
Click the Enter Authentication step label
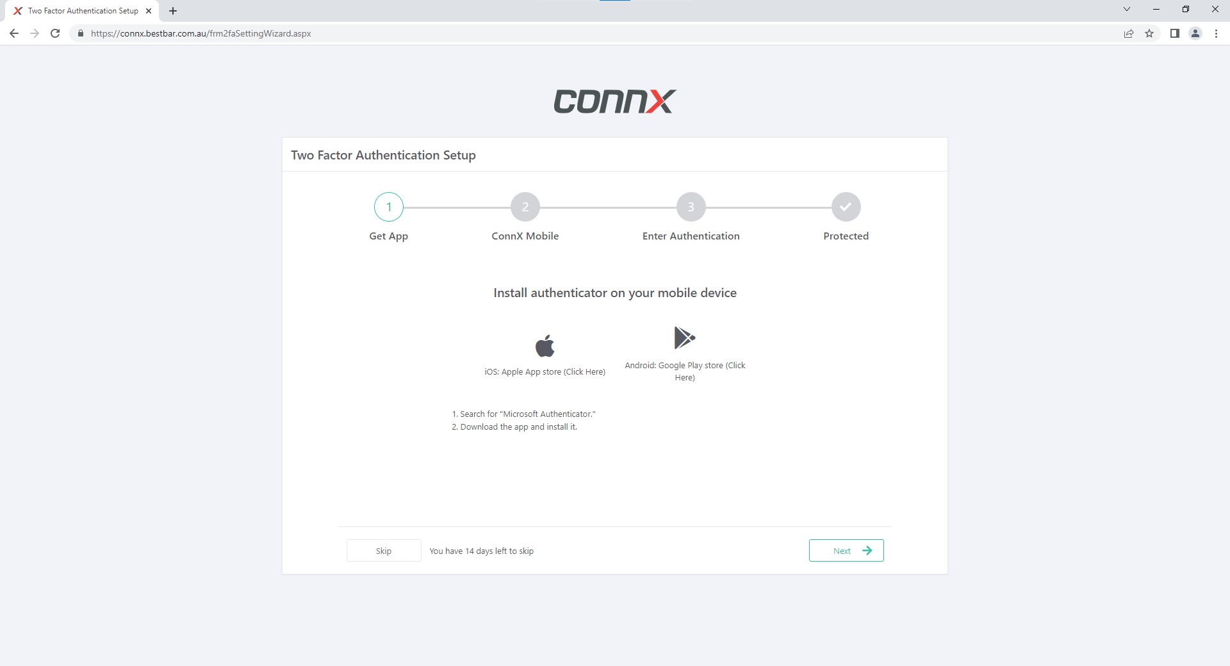tap(691, 236)
